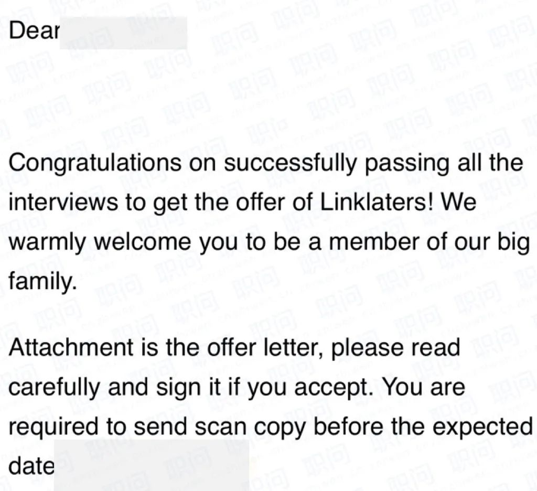This screenshot has width=537, height=491.
Task: Click the word "warmly"
Action: [47, 242]
